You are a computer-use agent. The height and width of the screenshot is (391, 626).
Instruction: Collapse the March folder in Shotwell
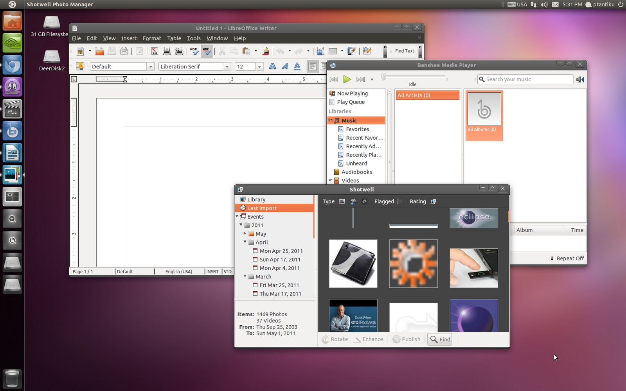[245, 276]
